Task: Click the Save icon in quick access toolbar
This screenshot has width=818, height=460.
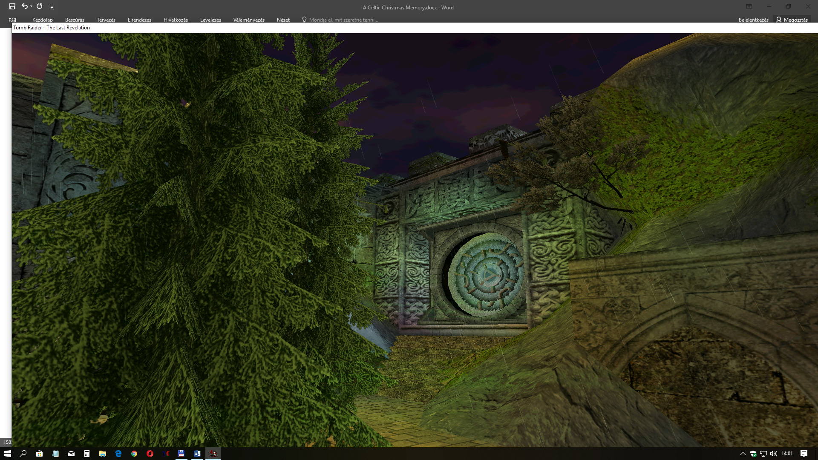Action: click(x=12, y=6)
